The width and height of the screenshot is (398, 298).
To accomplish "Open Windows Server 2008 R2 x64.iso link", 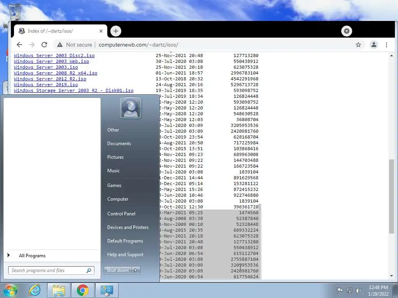I will pyautogui.click(x=56, y=73).
